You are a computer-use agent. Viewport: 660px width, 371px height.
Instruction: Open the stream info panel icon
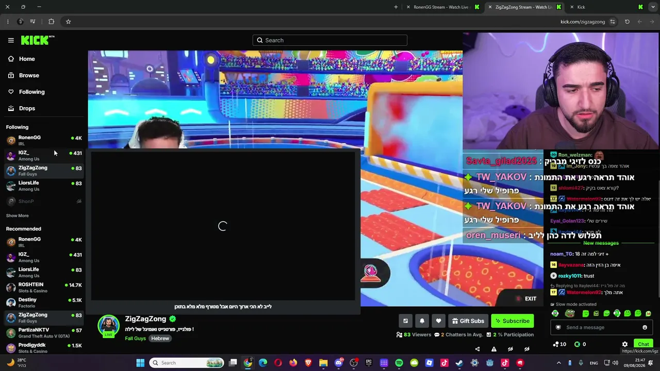click(405, 321)
